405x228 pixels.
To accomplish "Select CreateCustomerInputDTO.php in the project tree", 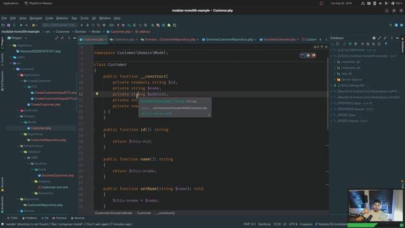I will 53,92.
